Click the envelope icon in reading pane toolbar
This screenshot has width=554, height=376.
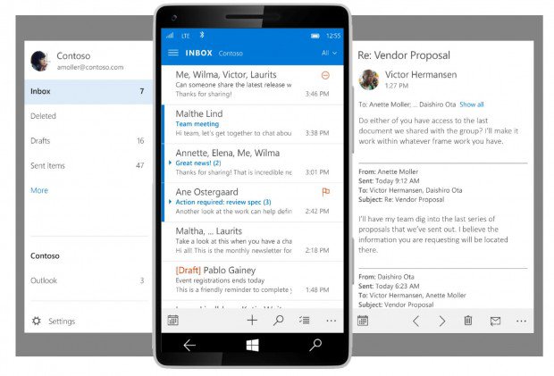click(x=494, y=321)
